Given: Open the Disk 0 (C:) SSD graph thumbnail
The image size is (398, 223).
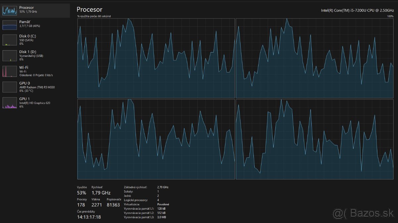Looking at the screenshot, I should coord(10,40).
